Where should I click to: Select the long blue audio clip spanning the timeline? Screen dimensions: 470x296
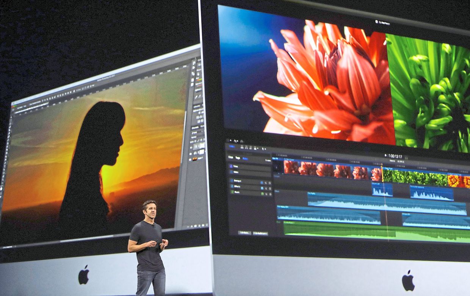(x=387, y=204)
